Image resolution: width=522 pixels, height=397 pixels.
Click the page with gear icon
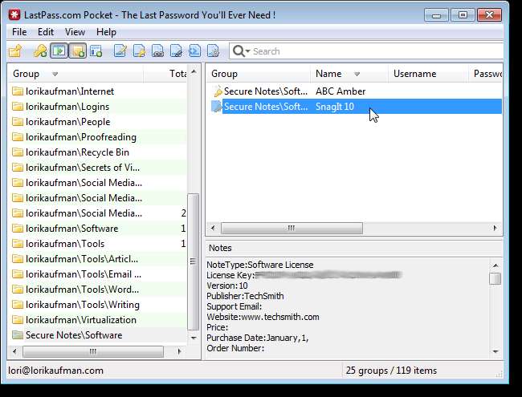tap(214, 51)
